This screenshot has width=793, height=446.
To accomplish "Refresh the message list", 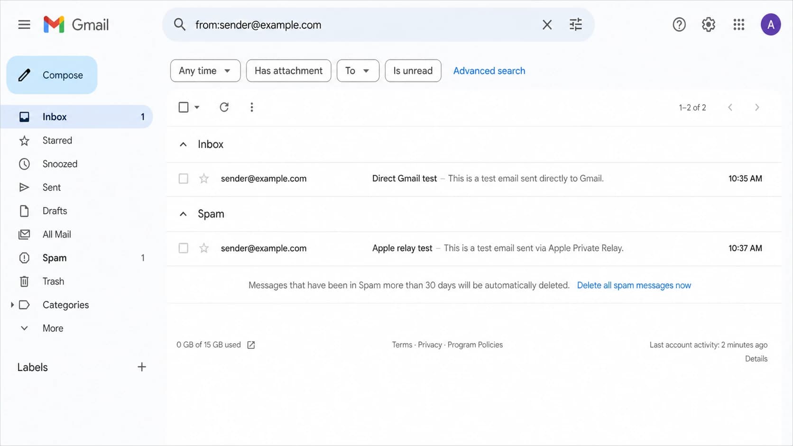I will pyautogui.click(x=224, y=107).
